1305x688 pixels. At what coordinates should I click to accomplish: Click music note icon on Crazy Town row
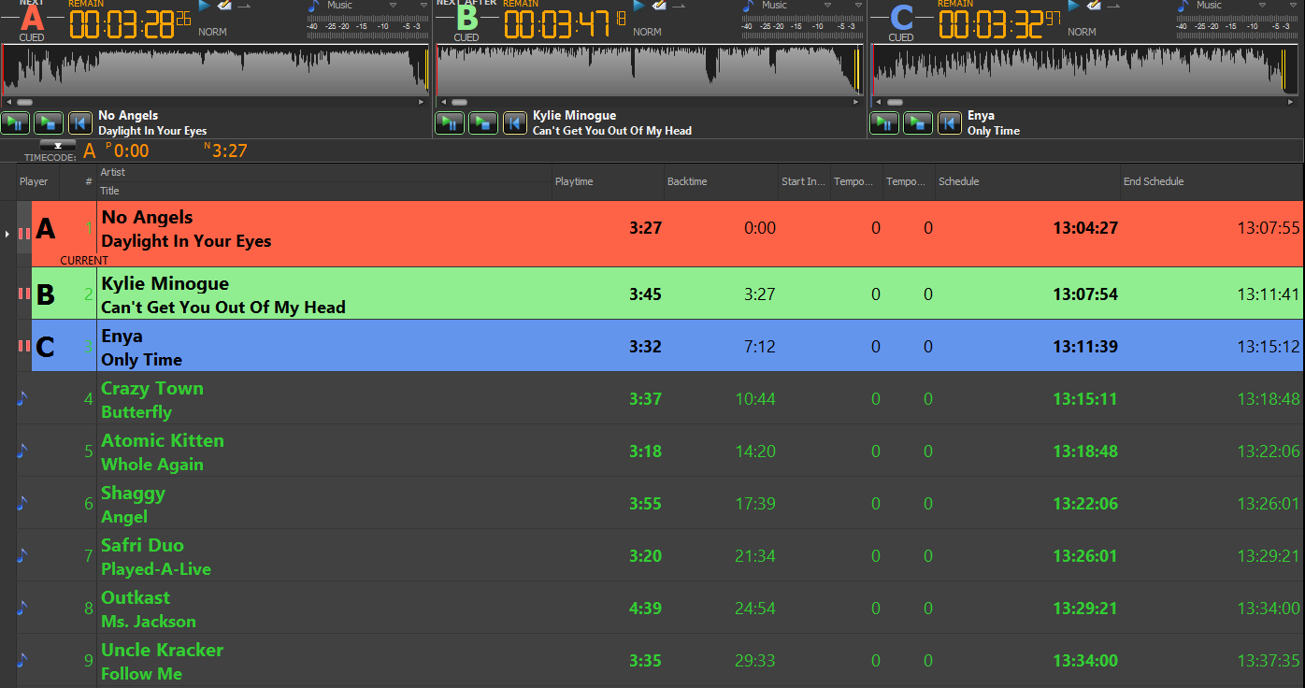coord(22,399)
